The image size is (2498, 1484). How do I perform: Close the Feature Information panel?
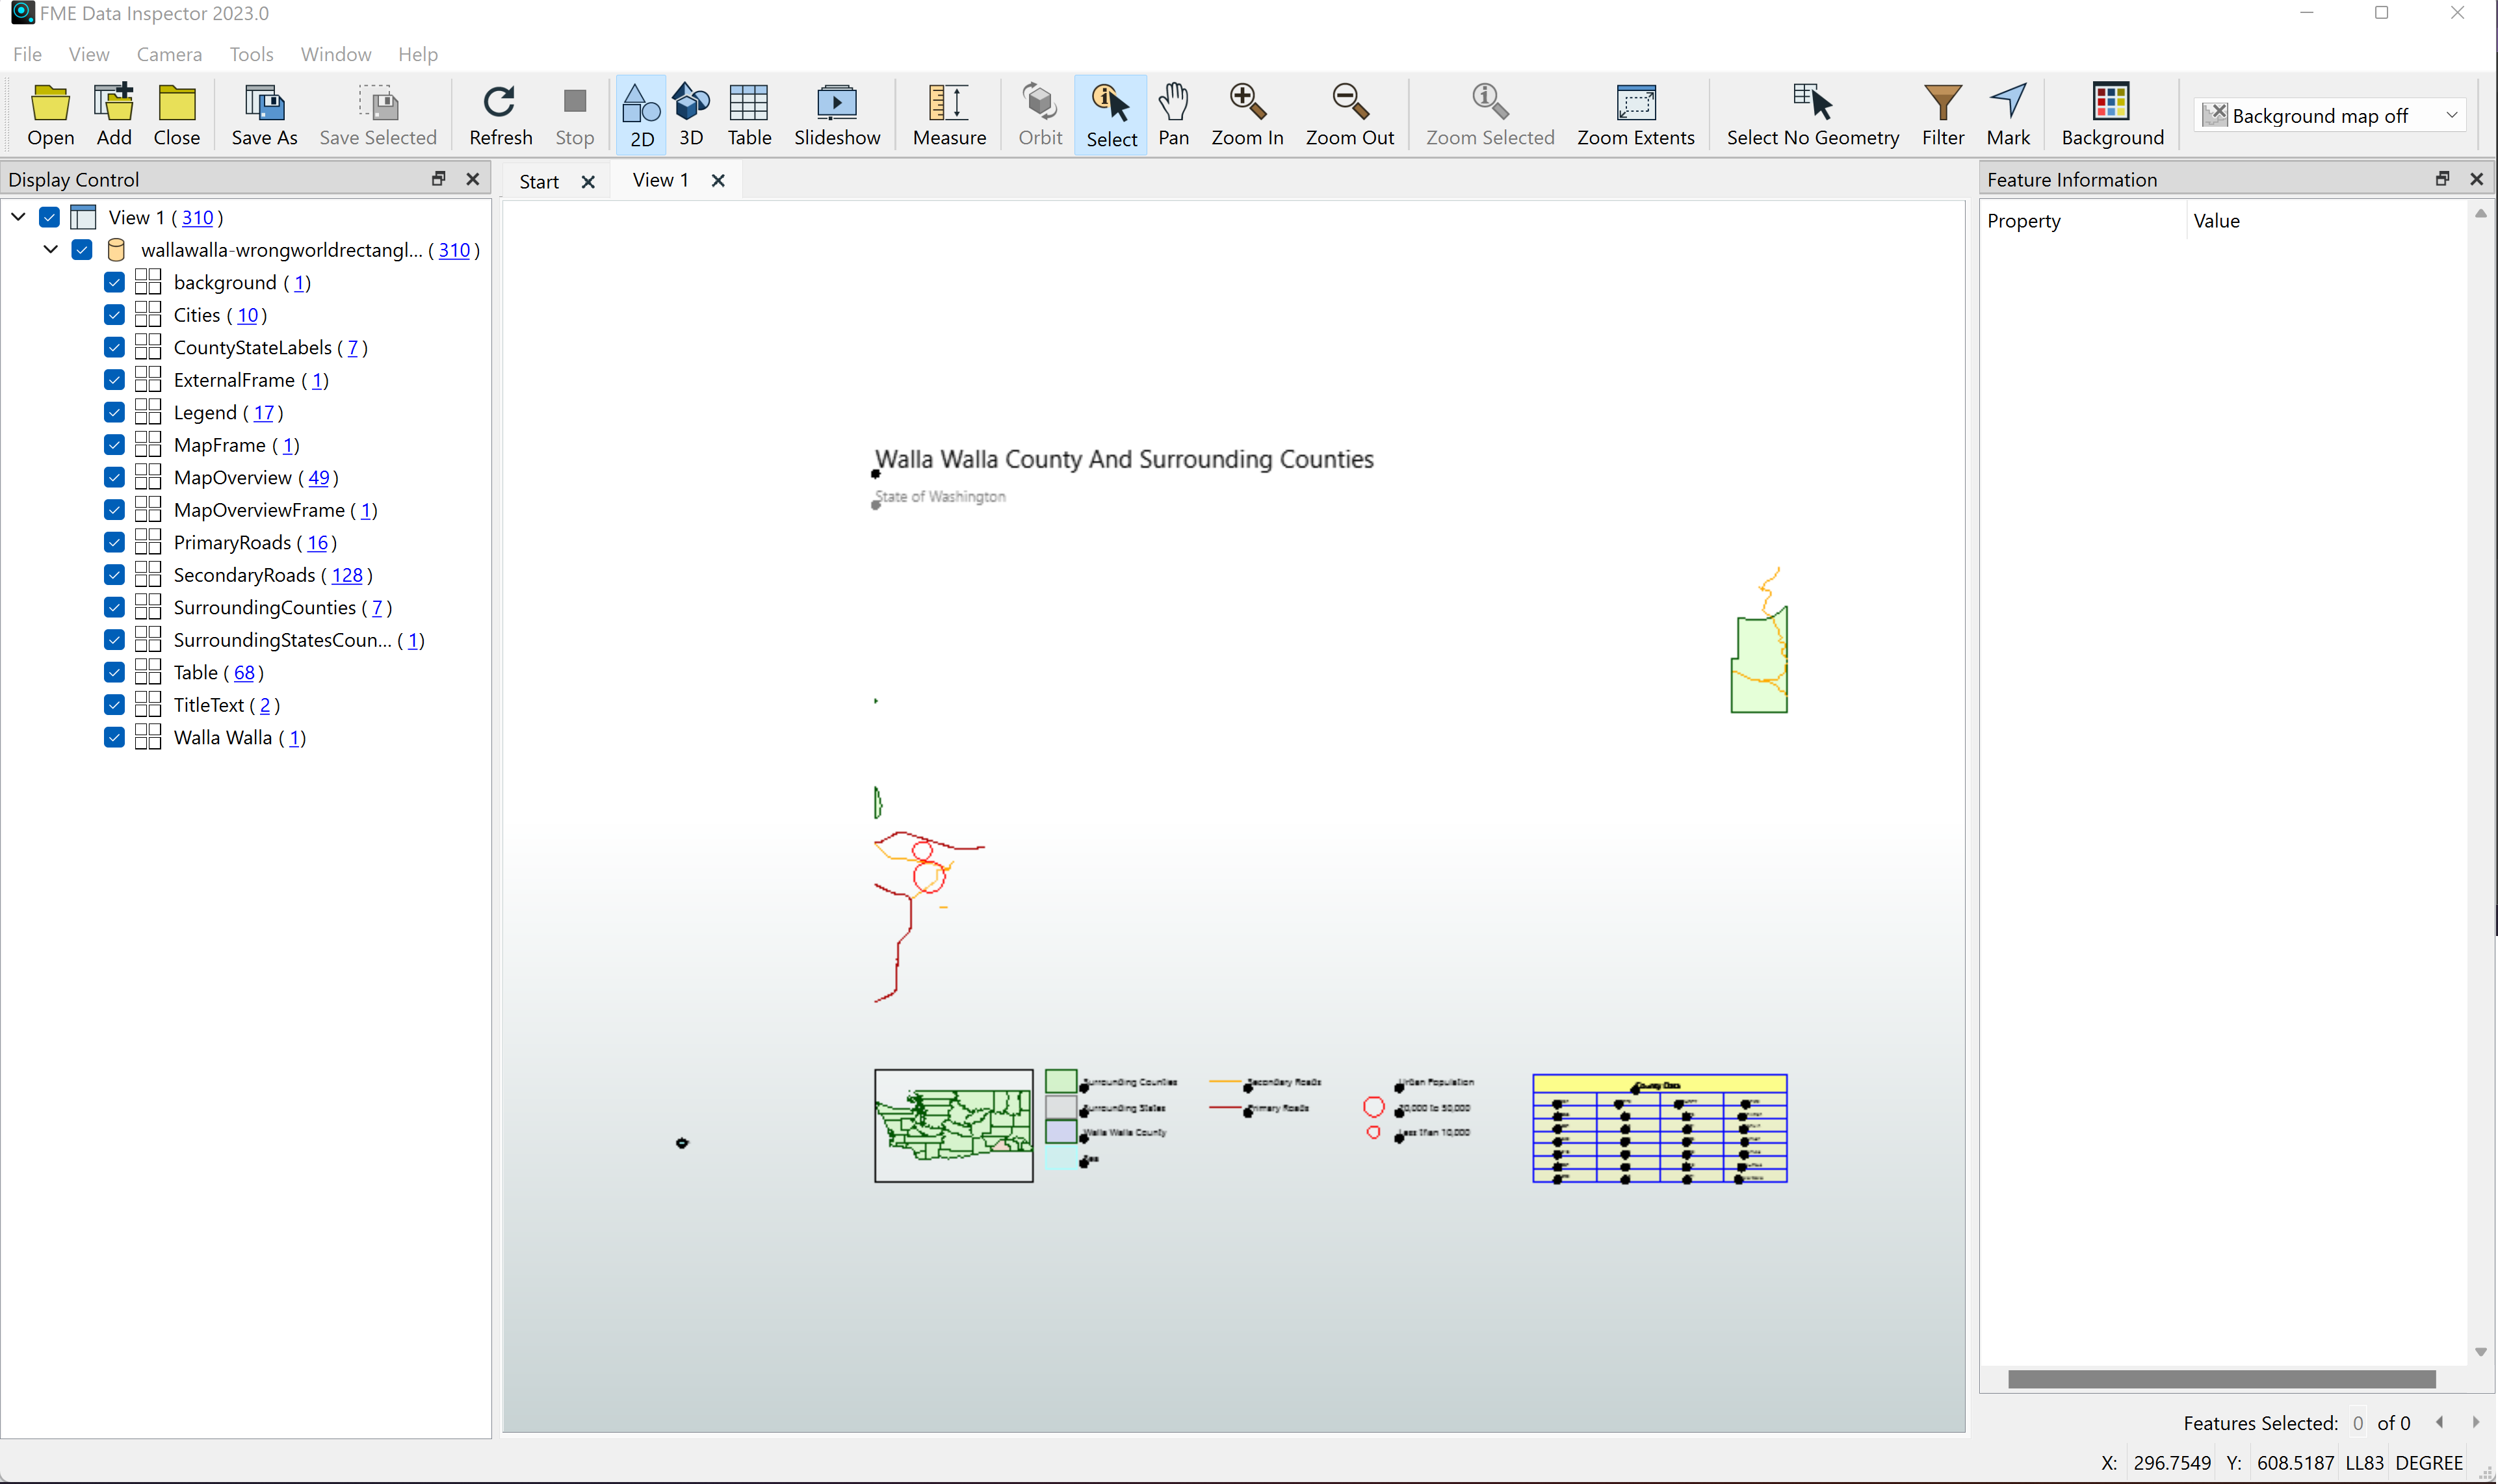point(2476,178)
